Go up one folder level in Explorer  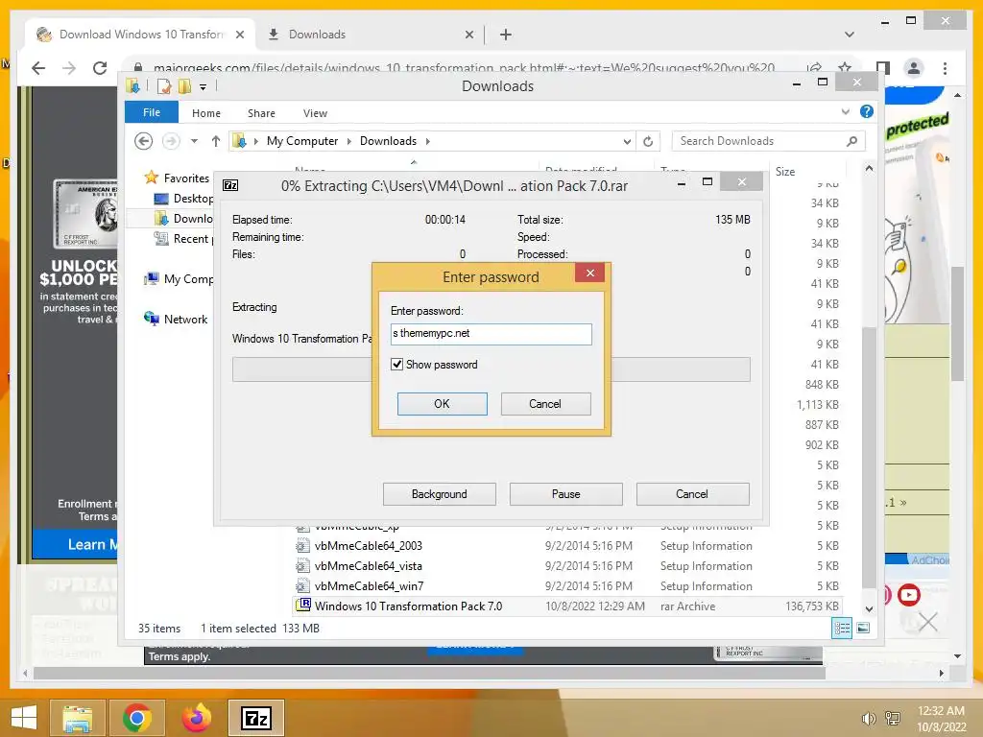216,141
